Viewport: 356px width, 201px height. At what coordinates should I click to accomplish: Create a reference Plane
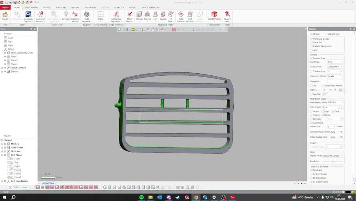(101, 16)
